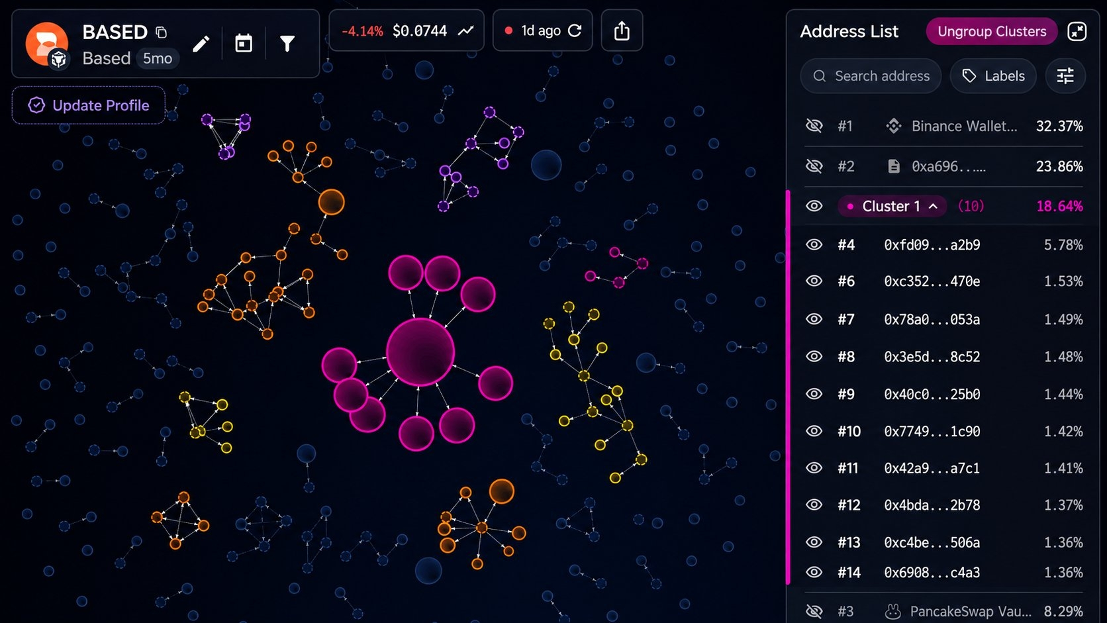Viewport: 1107px width, 623px height.
Task: Toggle visibility of Cluster 1
Action: pos(814,206)
